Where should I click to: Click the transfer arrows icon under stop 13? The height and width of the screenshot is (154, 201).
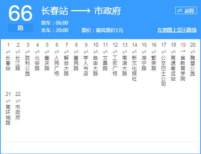(x=125, y=52)
